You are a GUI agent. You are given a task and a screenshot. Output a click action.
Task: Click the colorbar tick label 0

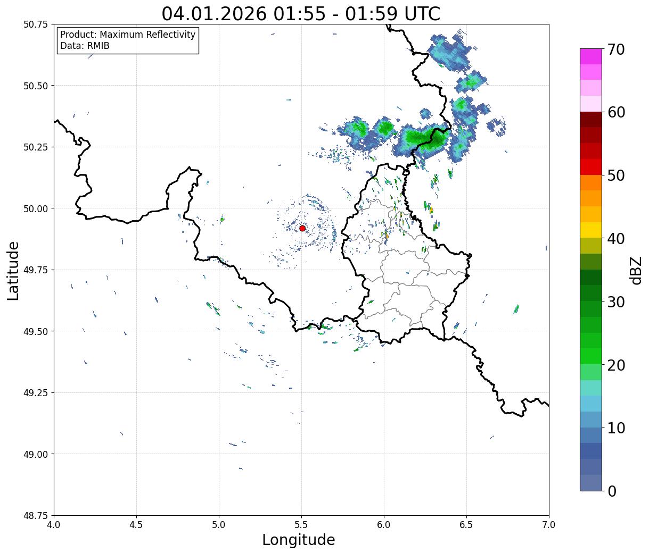612,491
